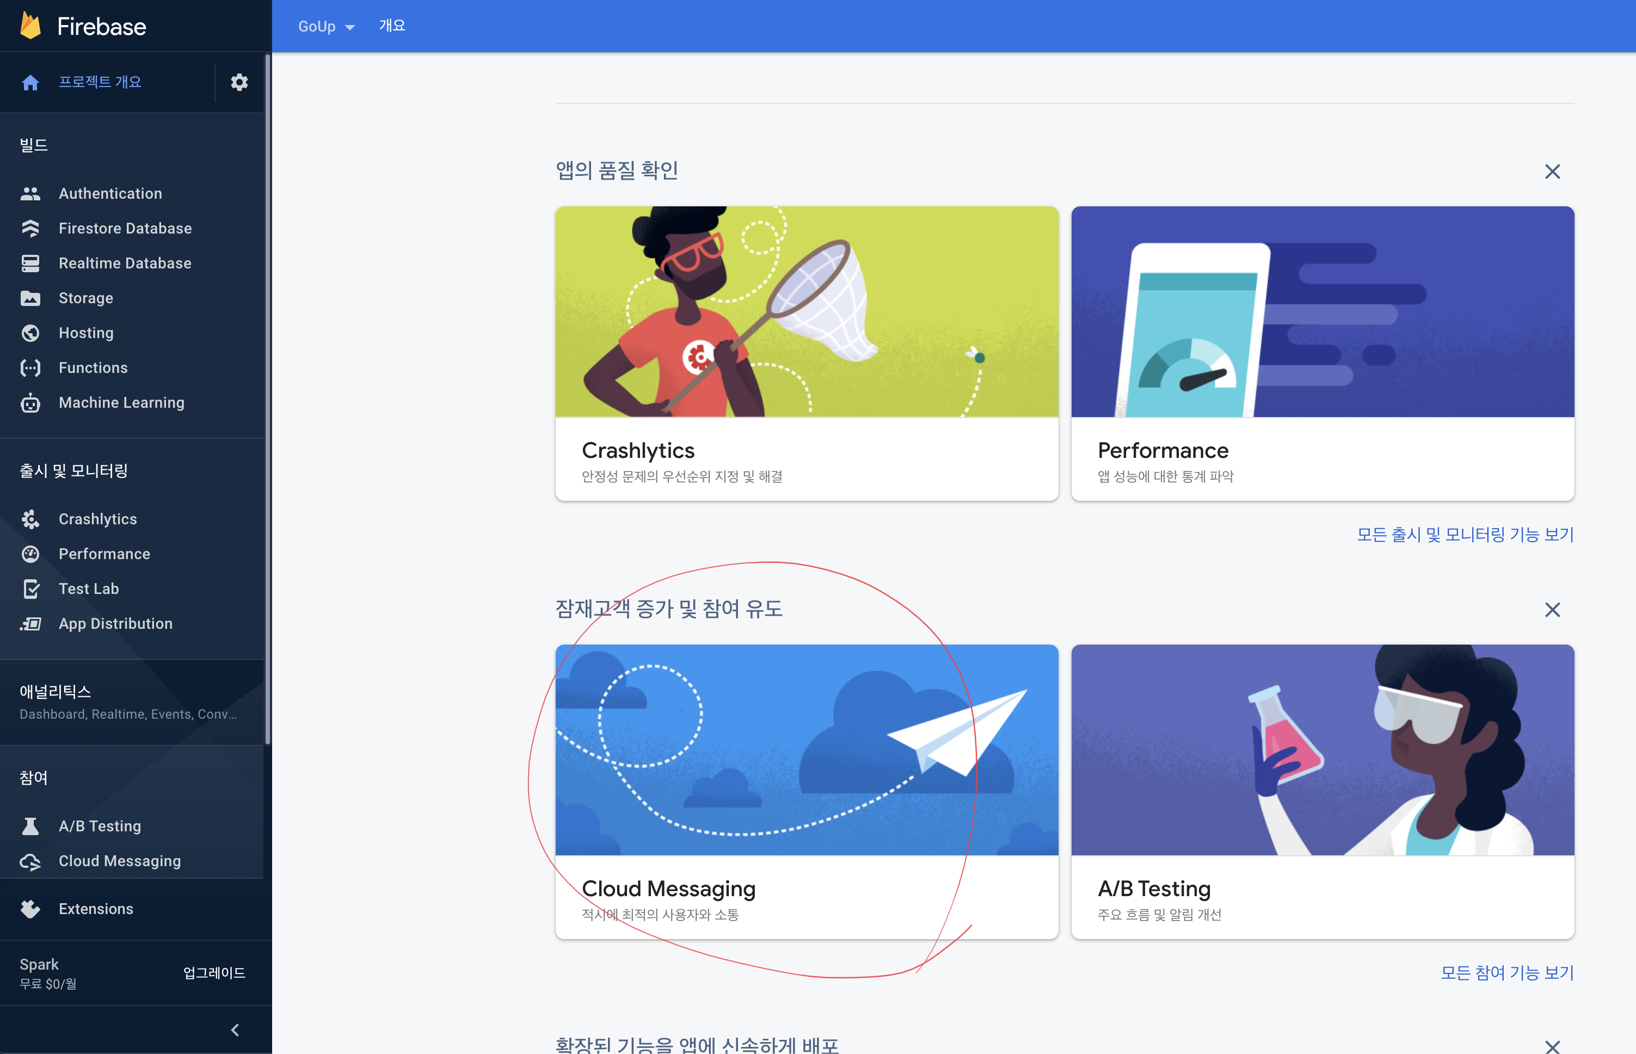Click the App Distribution icon

[x=30, y=623]
